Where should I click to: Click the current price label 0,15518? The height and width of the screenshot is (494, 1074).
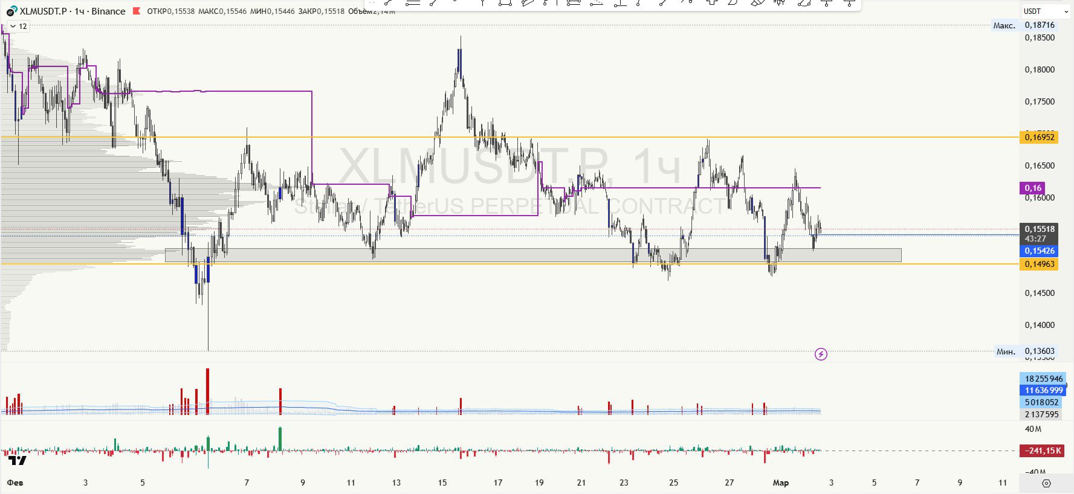click(1039, 229)
